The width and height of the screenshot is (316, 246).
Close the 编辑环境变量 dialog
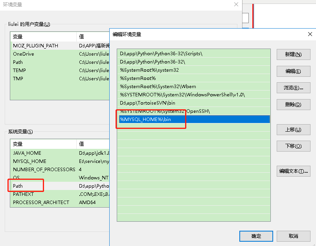click(x=310, y=34)
